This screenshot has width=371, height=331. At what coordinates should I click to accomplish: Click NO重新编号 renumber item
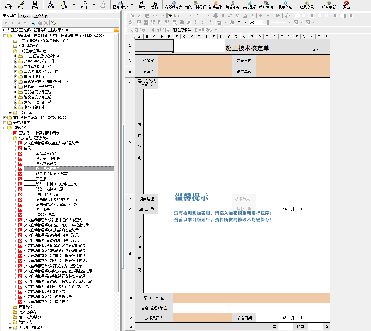pyautogui.click(x=182, y=30)
